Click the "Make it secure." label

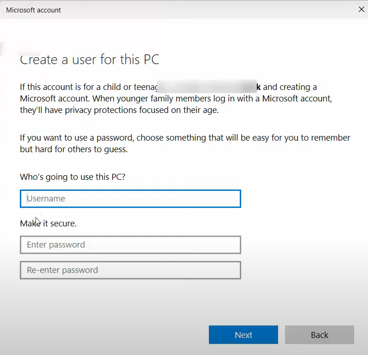48,224
